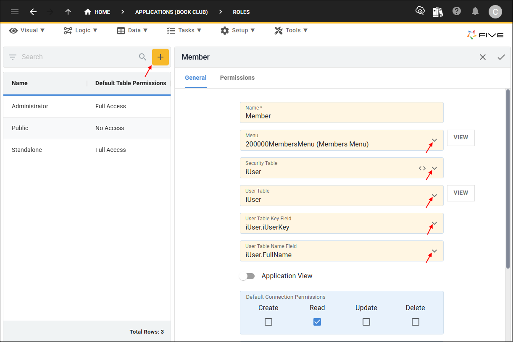Expand the User Table Key Field dropdown
The height and width of the screenshot is (342, 513).
pyautogui.click(x=434, y=224)
